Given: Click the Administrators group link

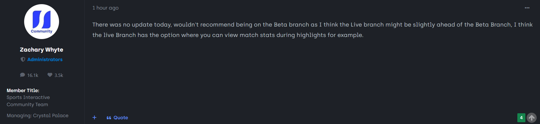Looking at the screenshot, I should coord(45,60).
